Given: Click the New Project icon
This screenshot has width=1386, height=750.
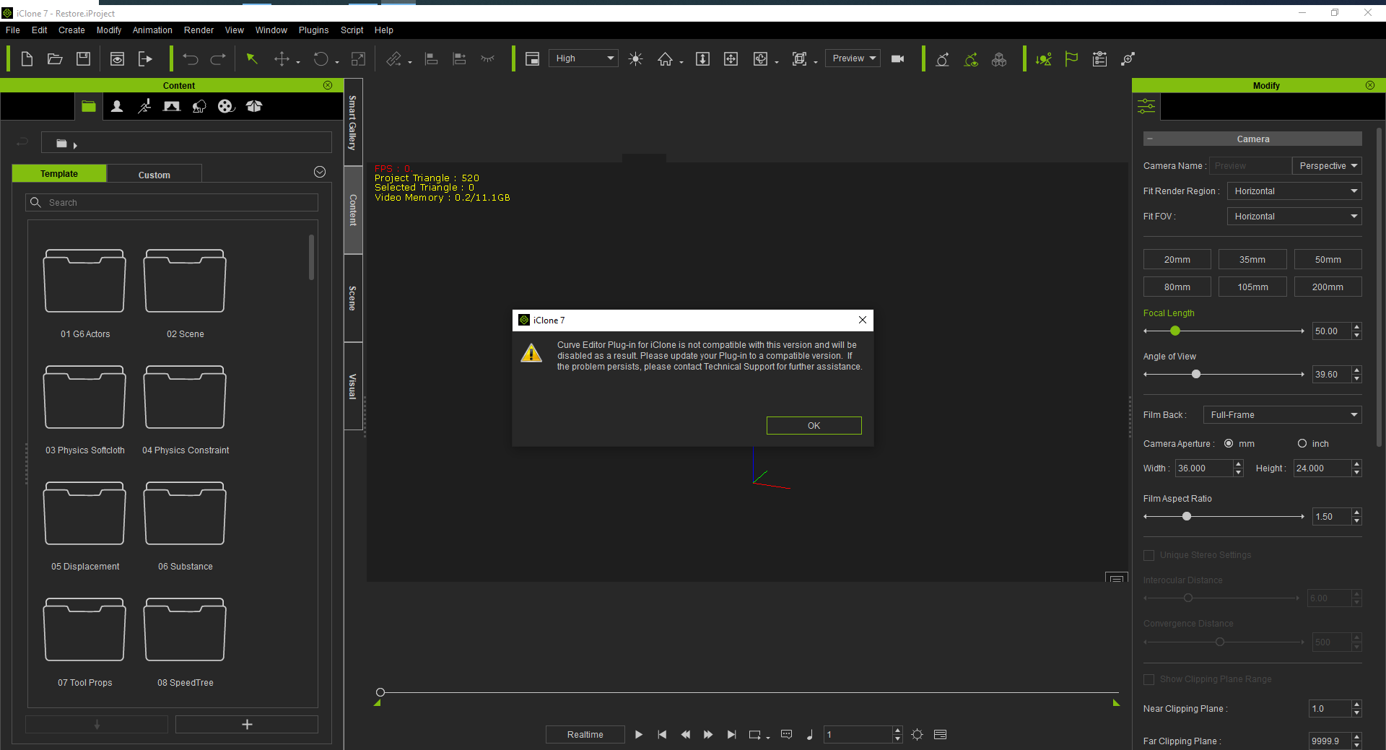Looking at the screenshot, I should tap(27, 59).
